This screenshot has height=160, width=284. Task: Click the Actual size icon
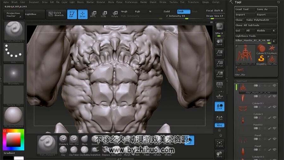[219, 64]
